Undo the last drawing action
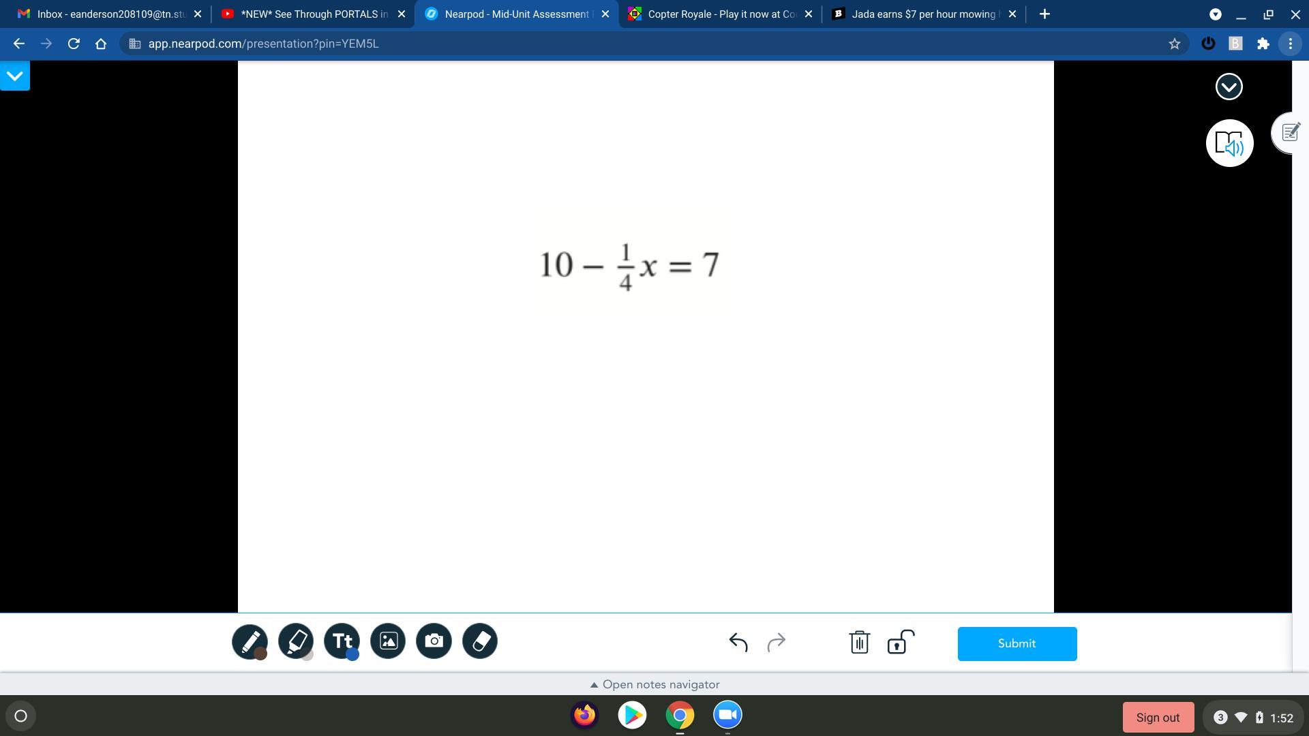Screen dimensions: 1309x736 (x=738, y=642)
